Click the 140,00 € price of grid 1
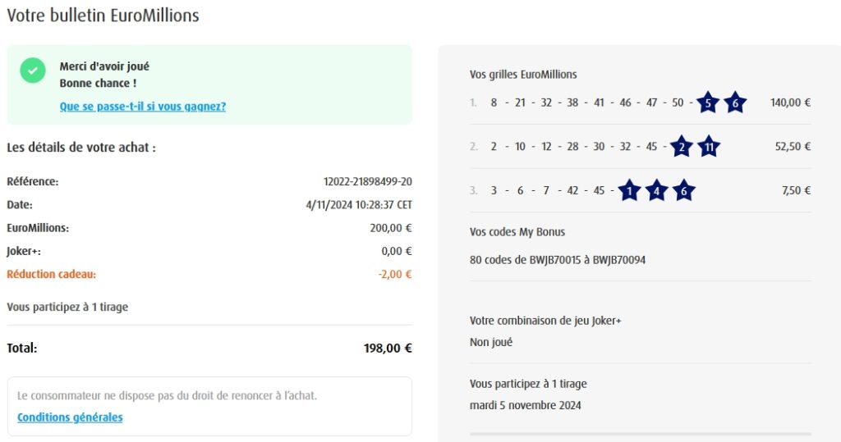 790,103
